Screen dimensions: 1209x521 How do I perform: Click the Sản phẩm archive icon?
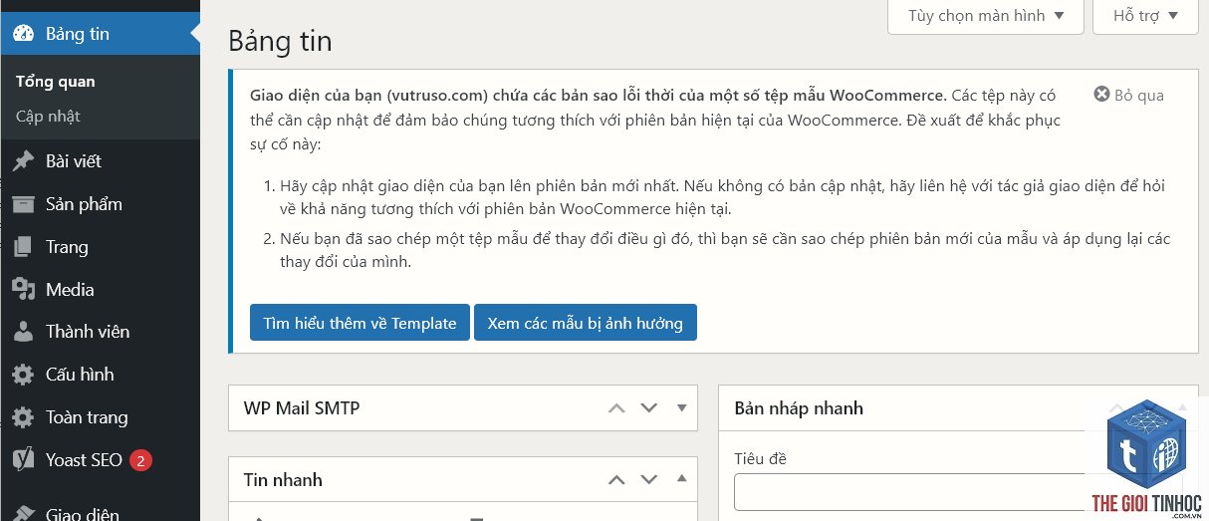pyautogui.click(x=23, y=204)
